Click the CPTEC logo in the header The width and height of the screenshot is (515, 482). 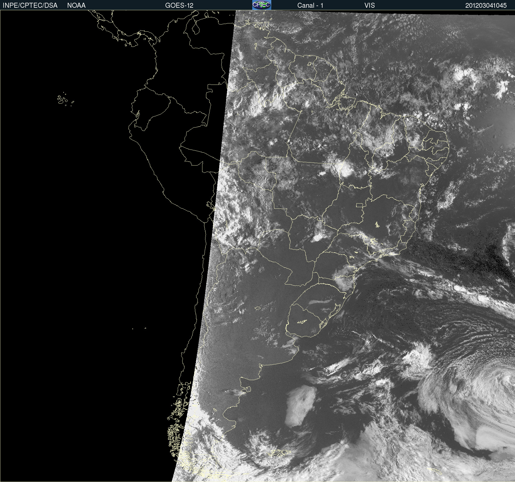(262, 5)
